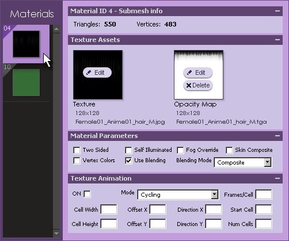Screen dimensions: 289x241
Task: Enable the Two Sided checkbox
Action: [77, 150]
